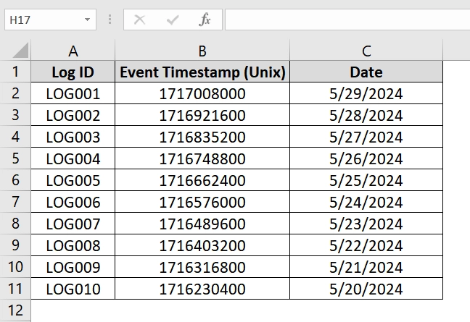470x322 pixels.
Task: Select date cell 5/29/2024
Action: coord(366,93)
